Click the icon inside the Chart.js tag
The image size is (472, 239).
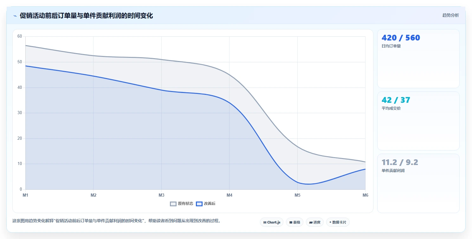pyautogui.click(x=265, y=223)
